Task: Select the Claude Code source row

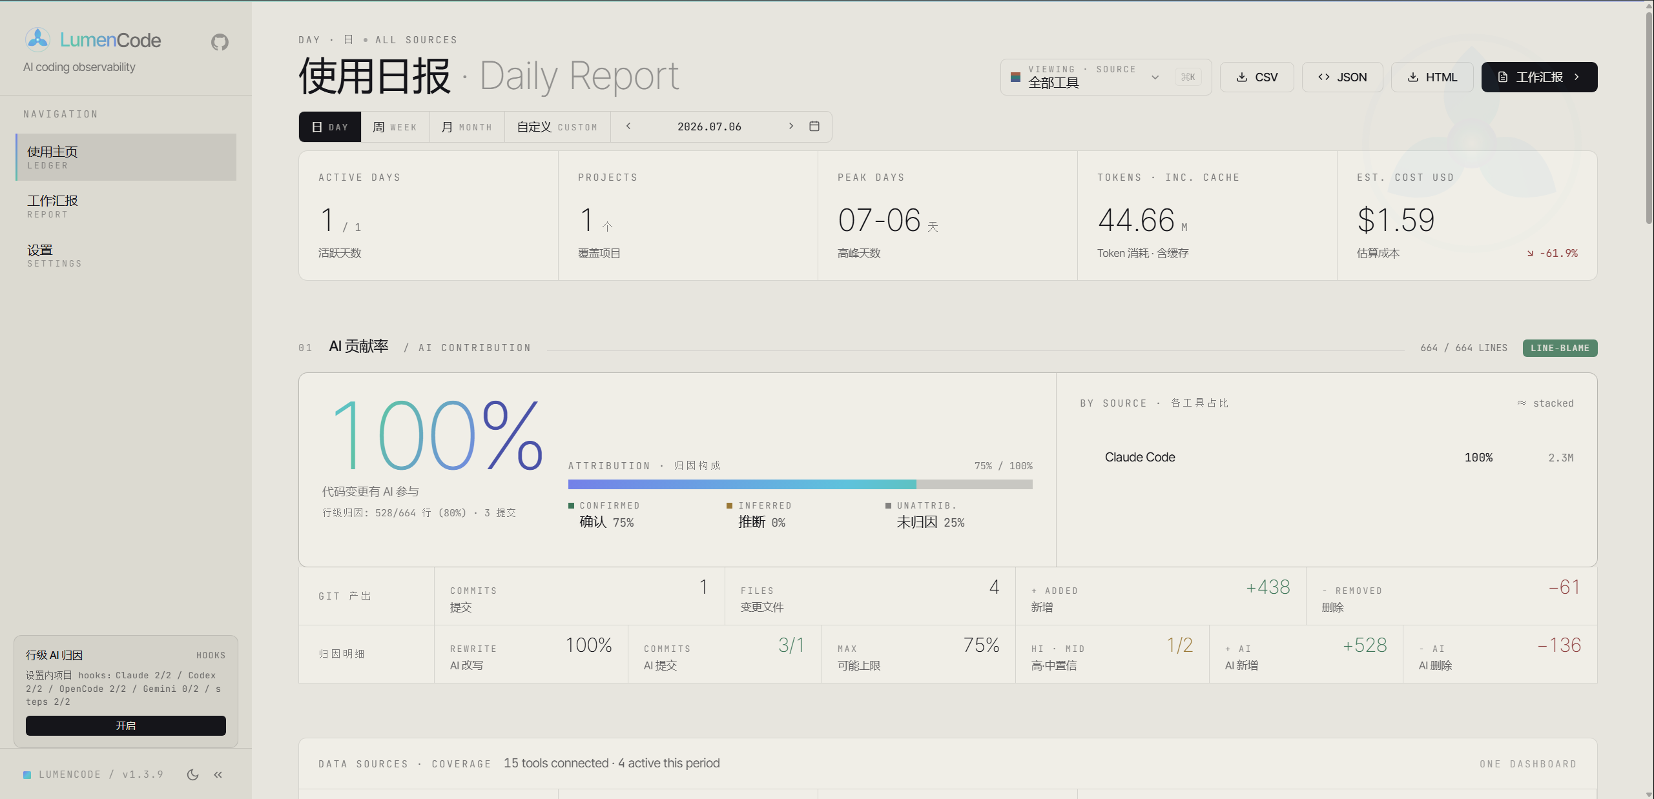Action: coord(1327,458)
